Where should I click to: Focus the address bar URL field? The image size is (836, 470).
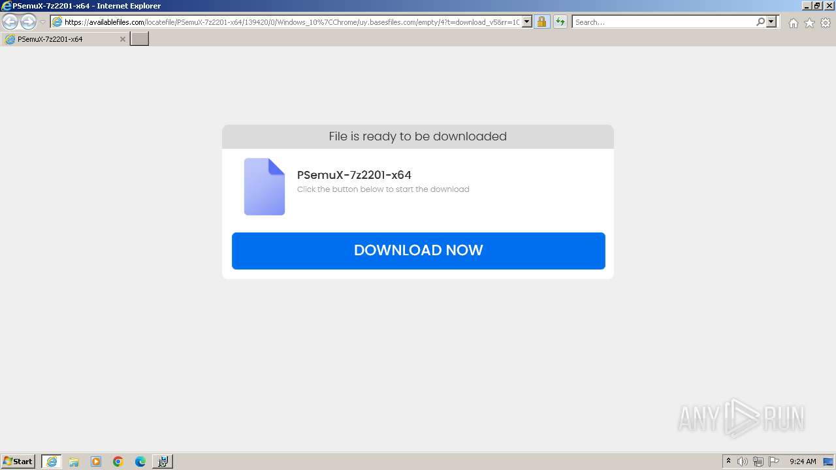click(x=291, y=22)
